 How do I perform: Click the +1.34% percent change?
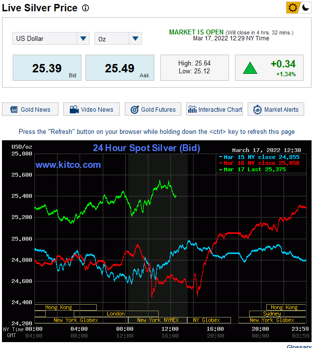[x=286, y=74]
